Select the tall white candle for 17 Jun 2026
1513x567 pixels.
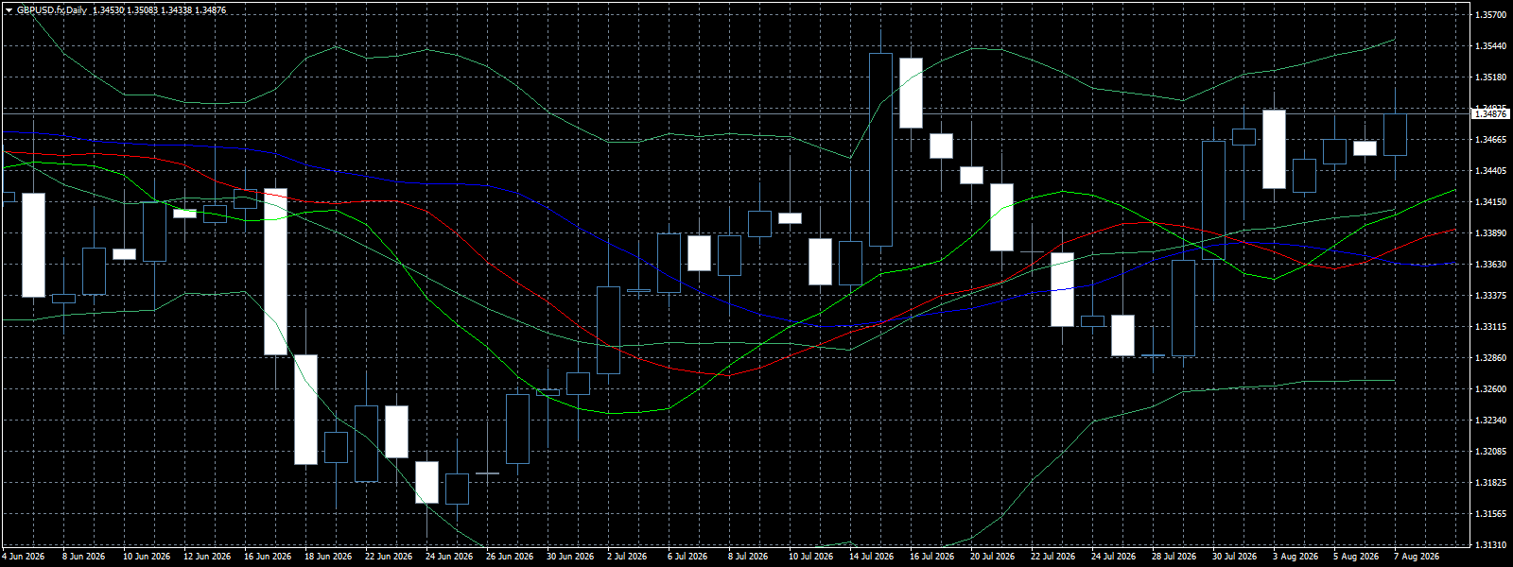click(275, 272)
